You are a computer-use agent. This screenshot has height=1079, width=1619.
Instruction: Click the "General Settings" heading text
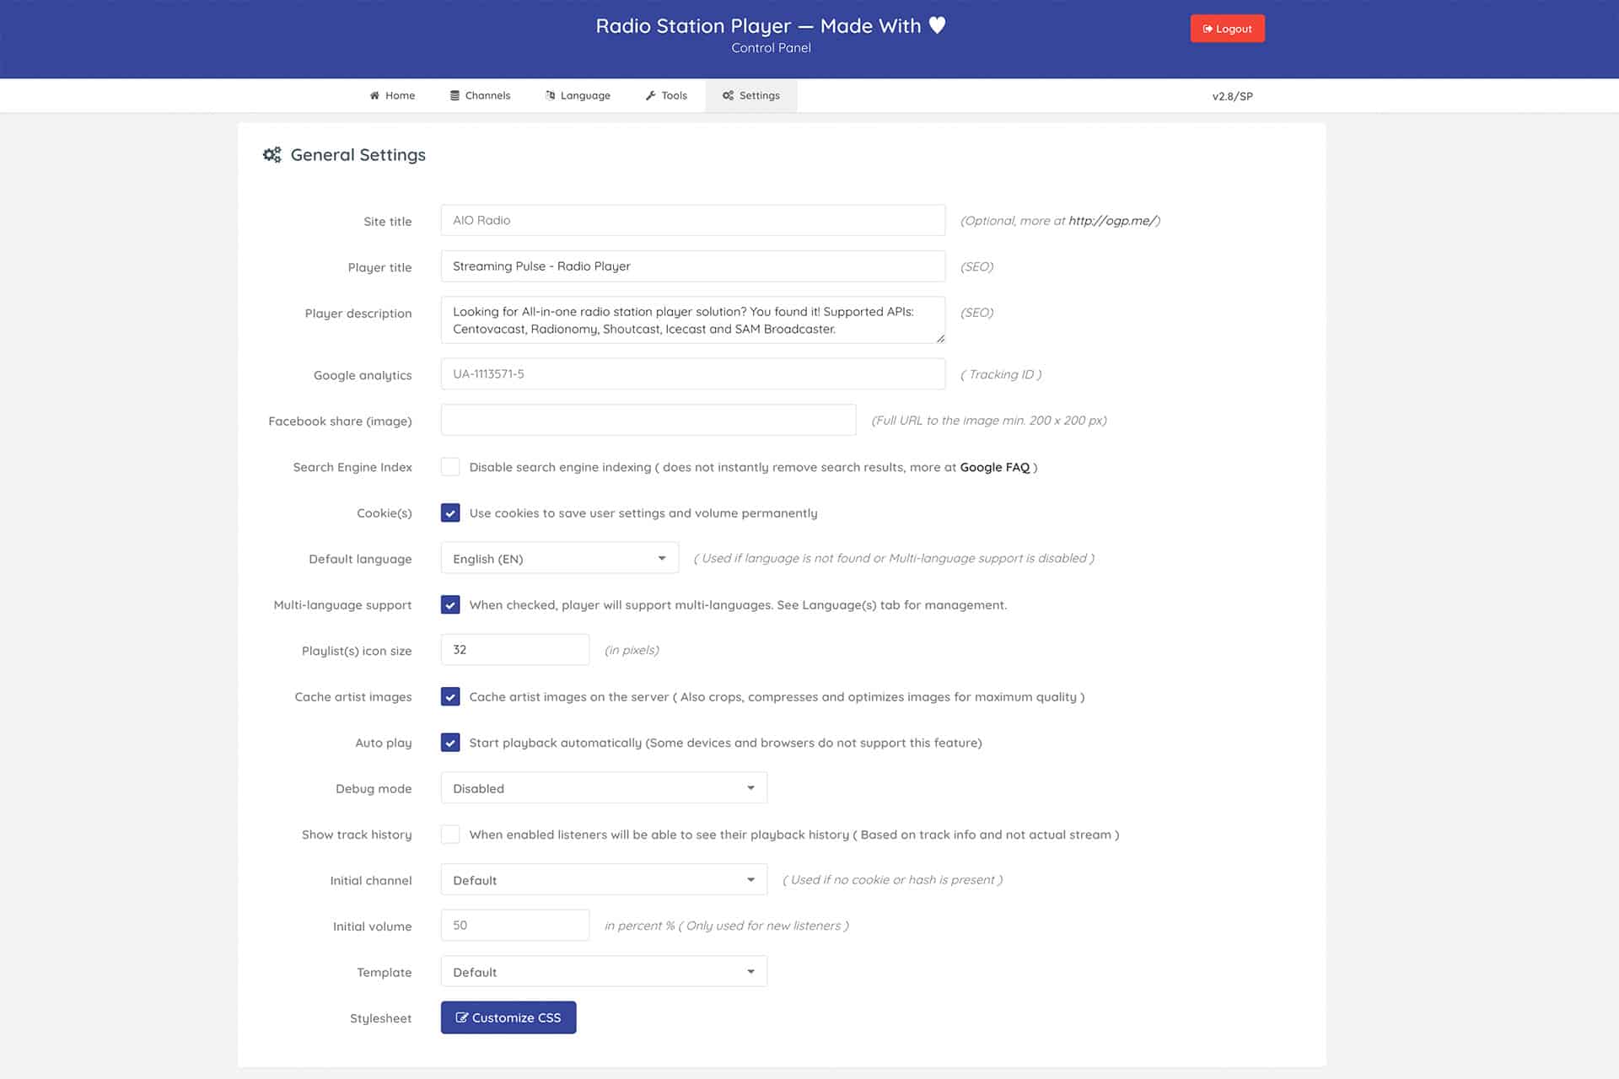point(358,154)
